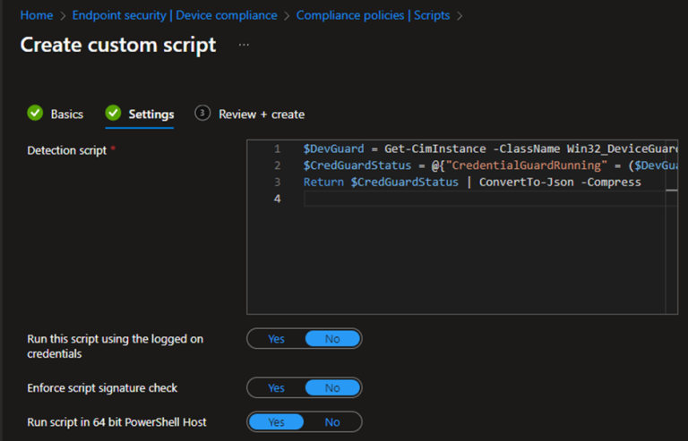Click line number 1 in the editor gutter
688x441 pixels.
277,148
